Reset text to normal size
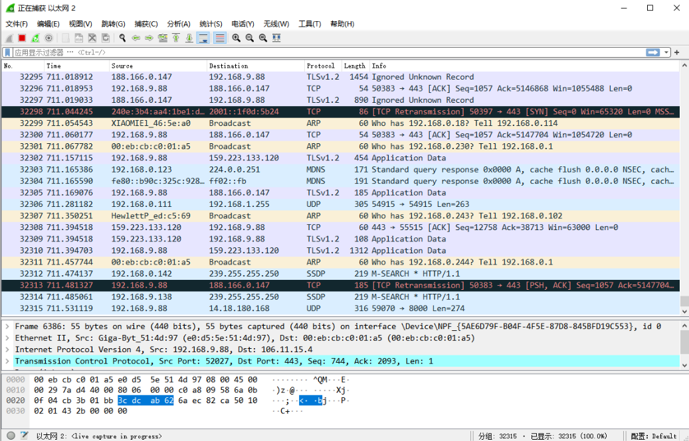689x441 pixels. pyautogui.click(x=262, y=38)
